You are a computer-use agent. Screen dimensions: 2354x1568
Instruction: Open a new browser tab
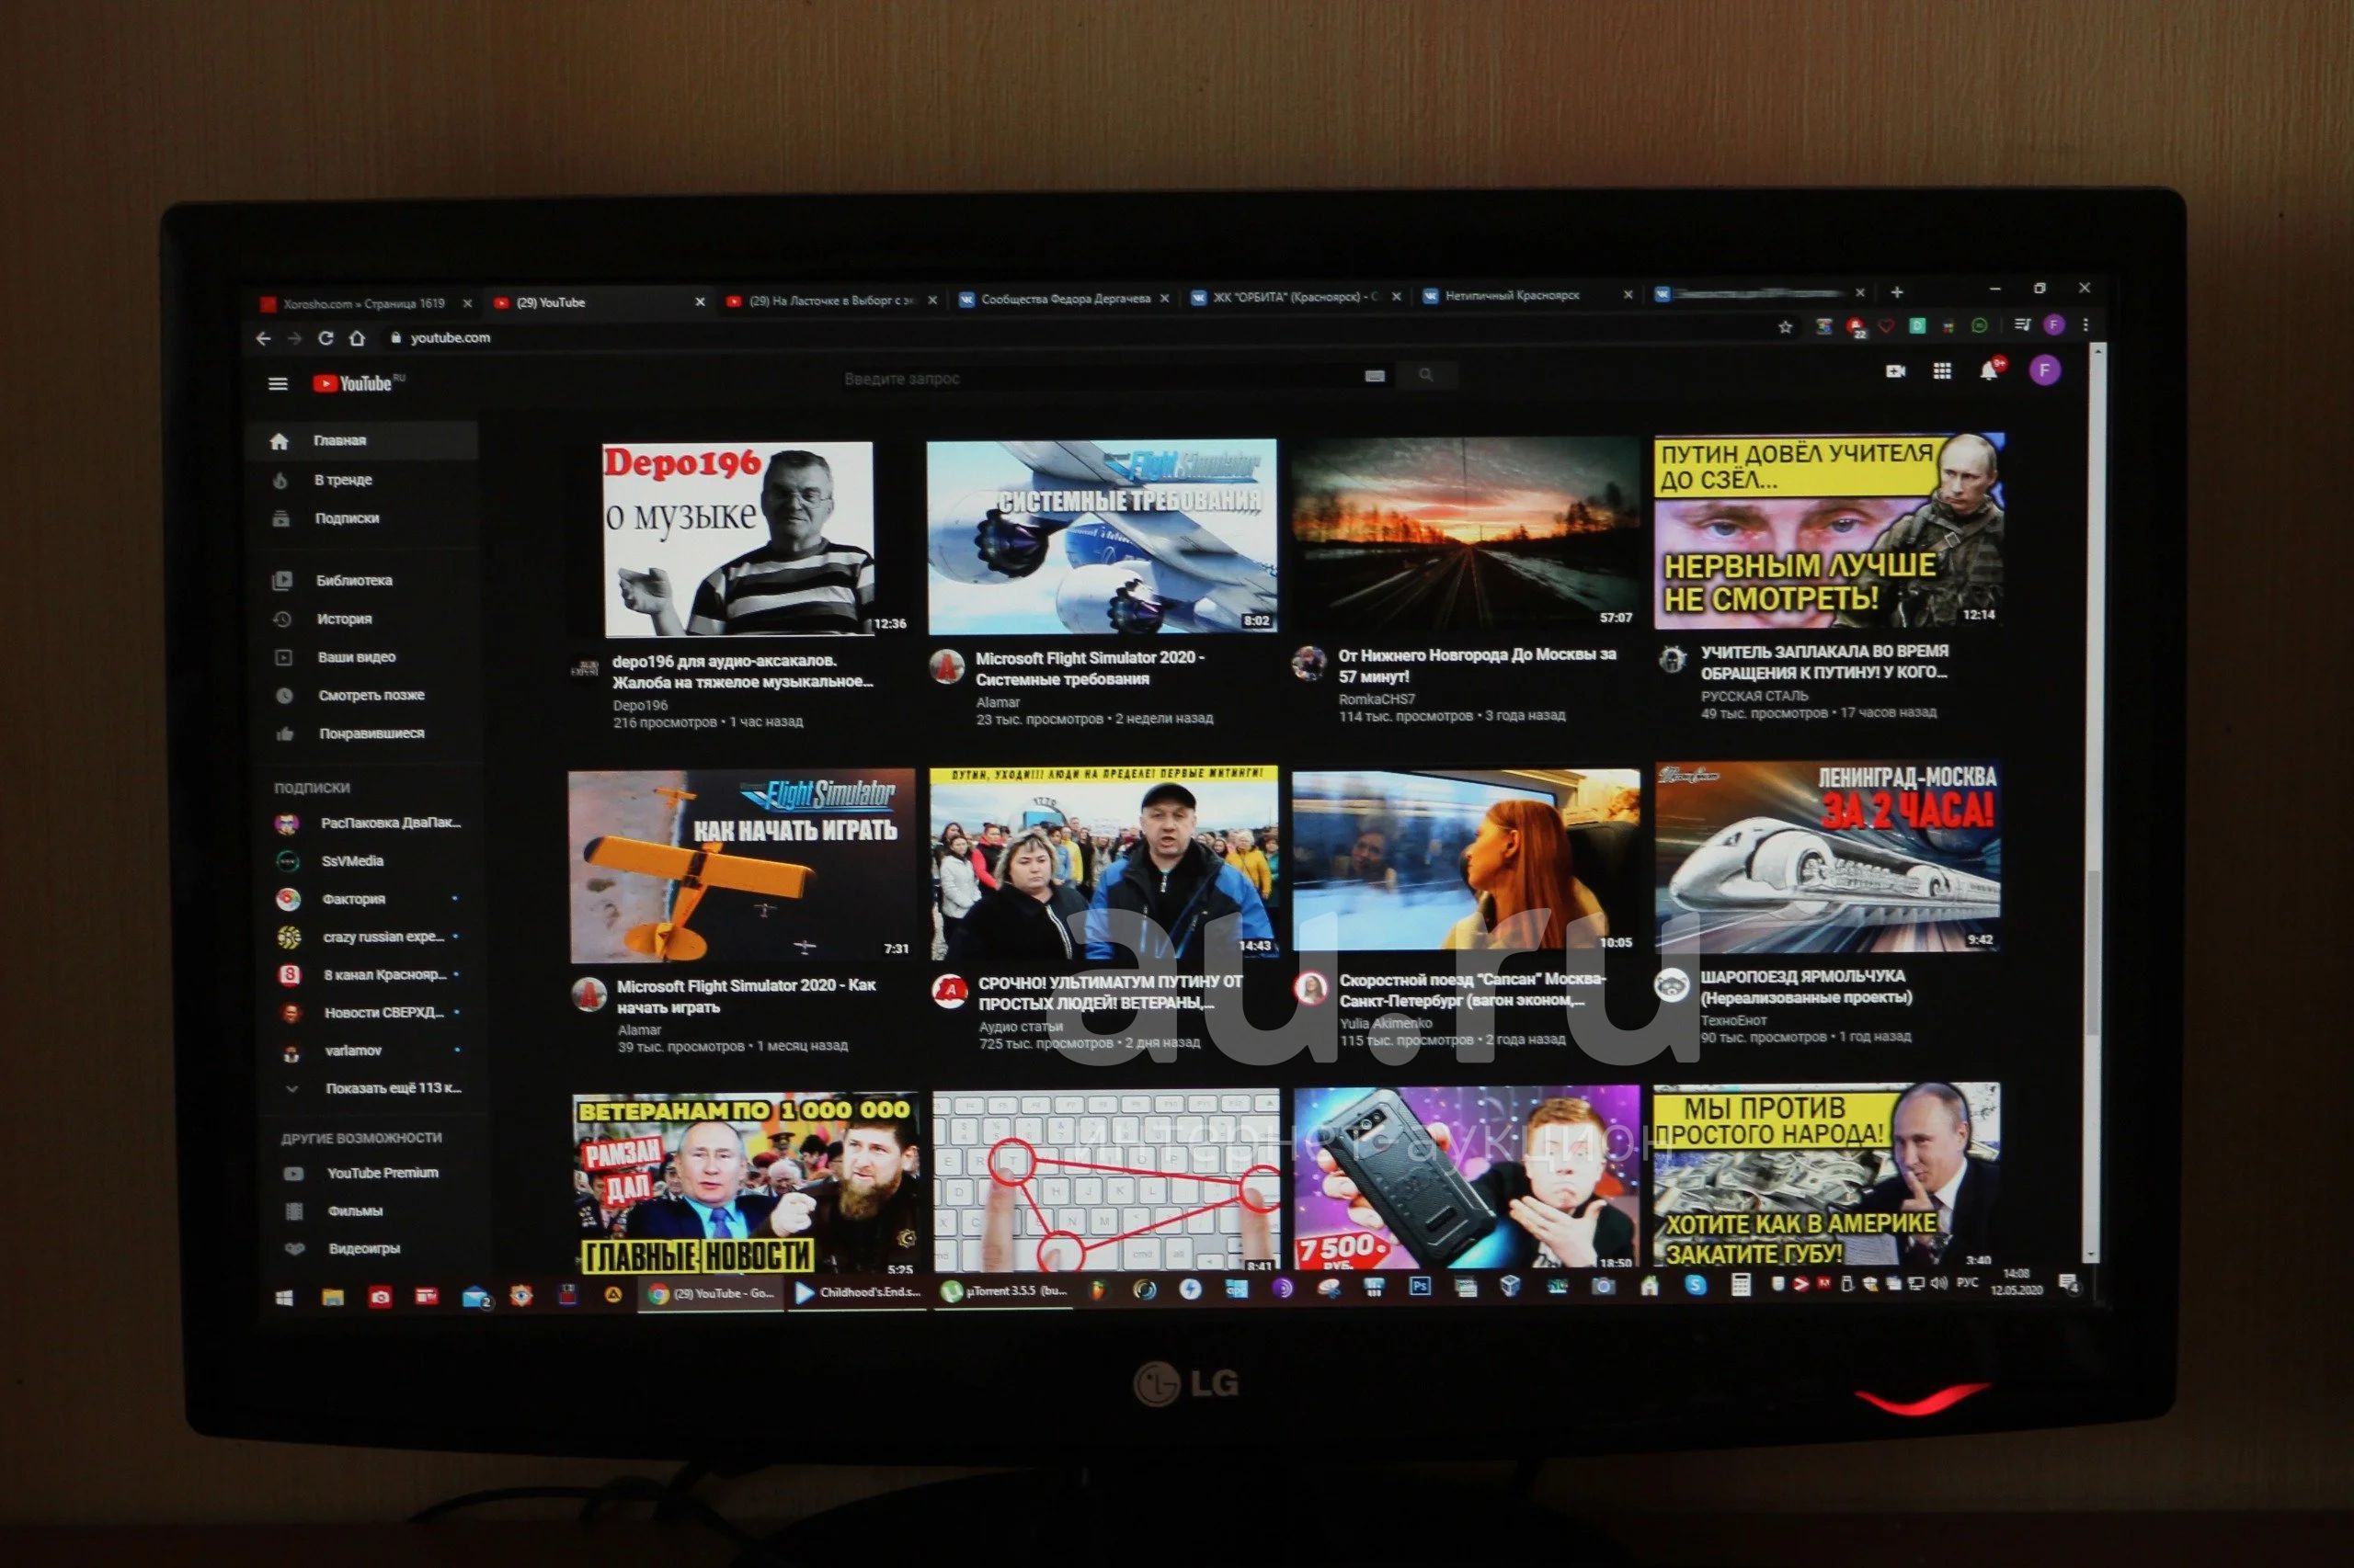pos(1897,292)
